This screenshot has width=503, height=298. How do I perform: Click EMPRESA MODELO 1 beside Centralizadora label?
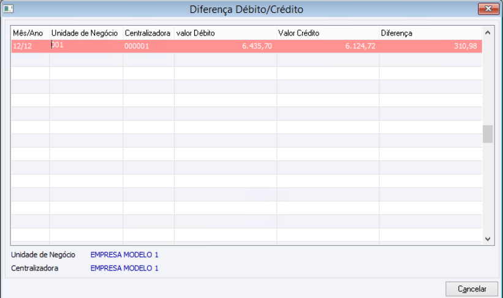tap(124, 268)
